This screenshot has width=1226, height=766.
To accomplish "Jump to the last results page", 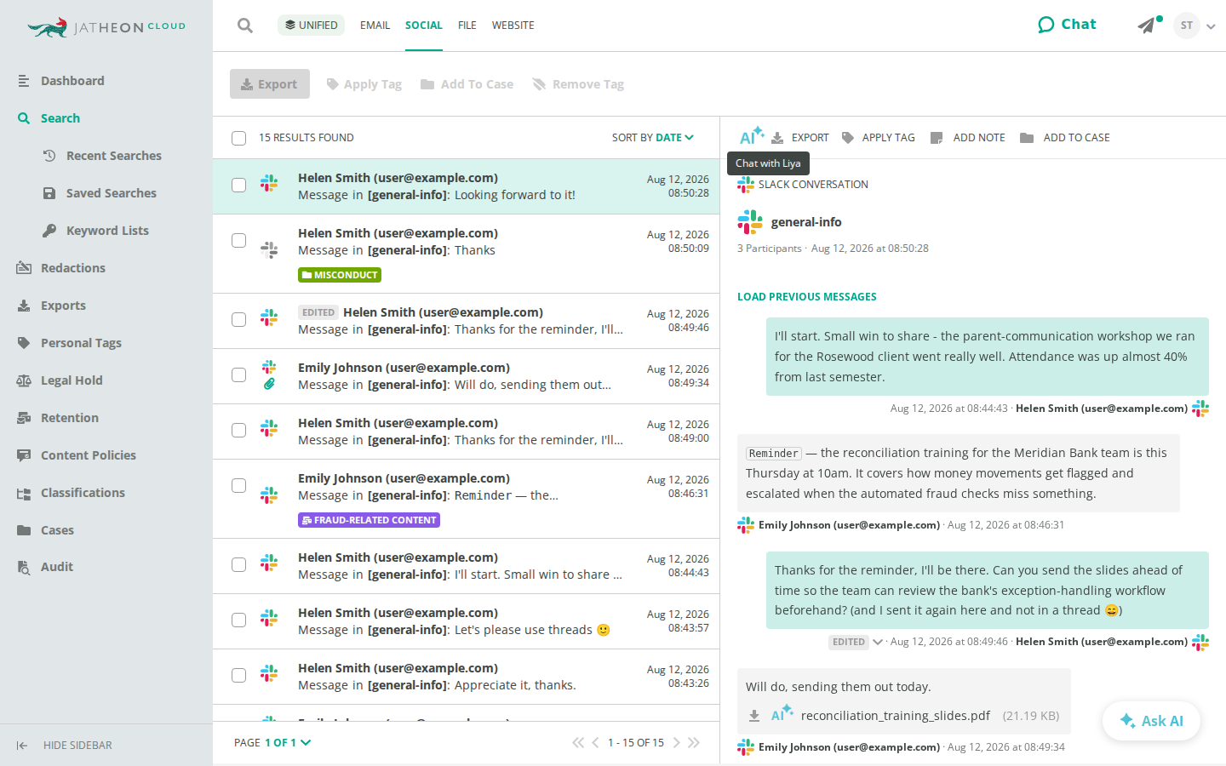I will click(694, 743).
